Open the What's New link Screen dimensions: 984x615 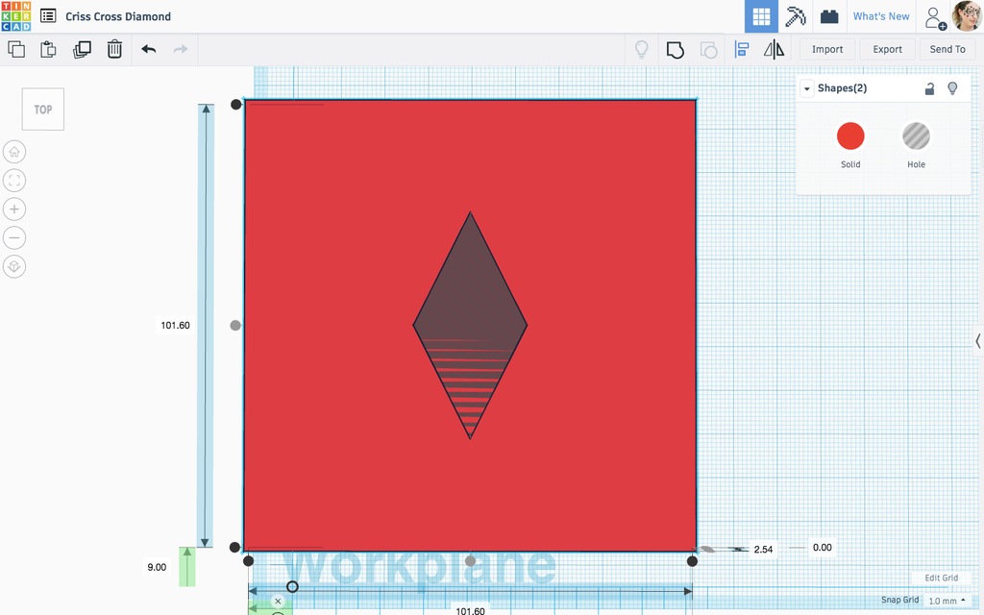click(x=881, y=16)
